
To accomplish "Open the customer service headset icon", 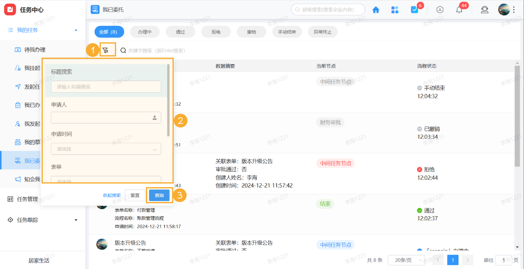I will click(x=484, y=9).
